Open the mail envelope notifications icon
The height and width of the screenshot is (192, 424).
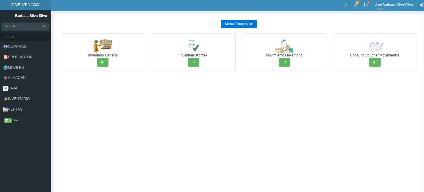[x=345, y=5]
